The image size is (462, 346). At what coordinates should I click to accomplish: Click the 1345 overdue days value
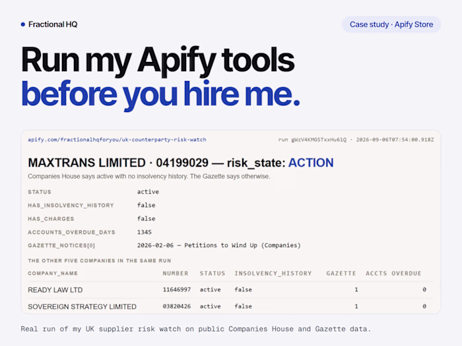pos(145,232)
